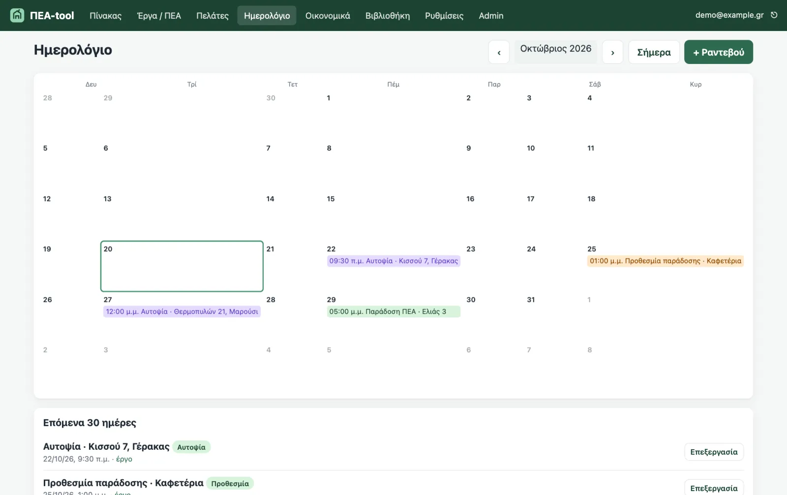Screen dimensions: 787x495
Task: Open the Βιβλιοθήκη tab
Action: point(388,16)
